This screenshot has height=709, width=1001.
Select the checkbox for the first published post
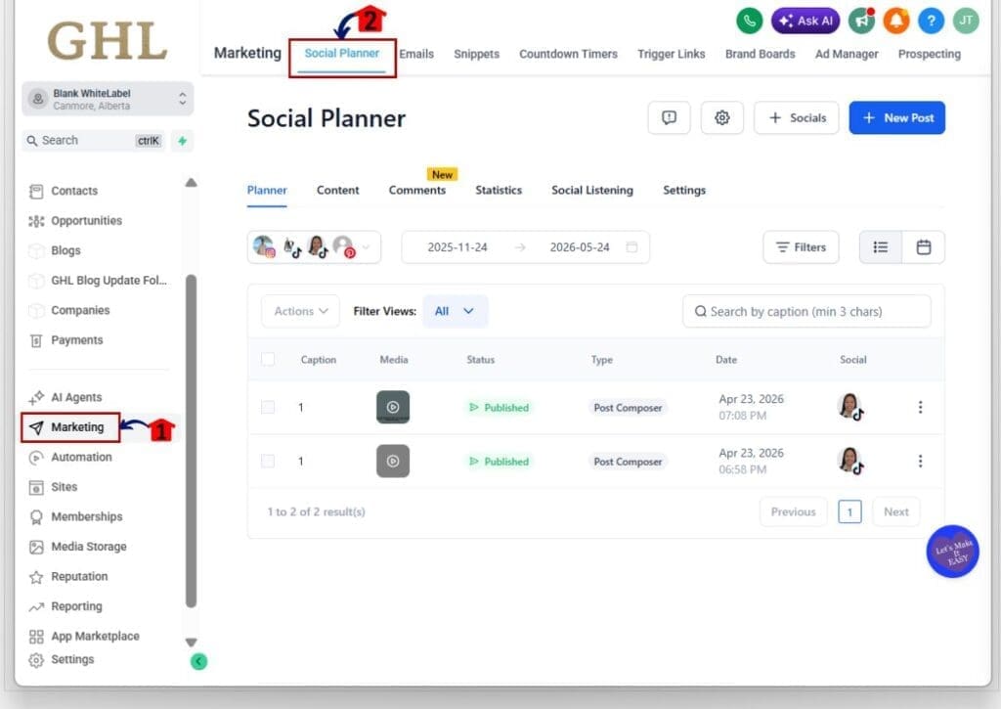(268, 407)
